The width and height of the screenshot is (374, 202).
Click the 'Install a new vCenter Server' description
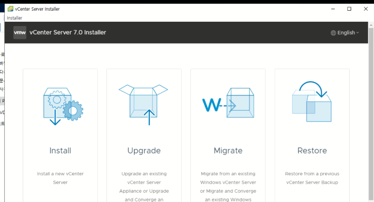61,178
